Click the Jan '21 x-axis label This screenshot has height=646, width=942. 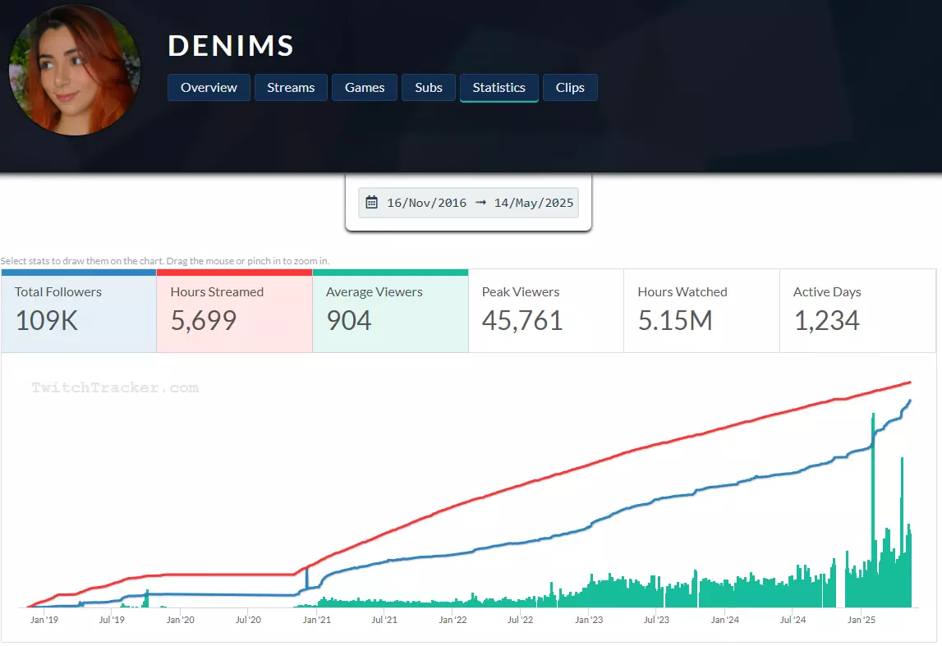[x=317, y=620]
